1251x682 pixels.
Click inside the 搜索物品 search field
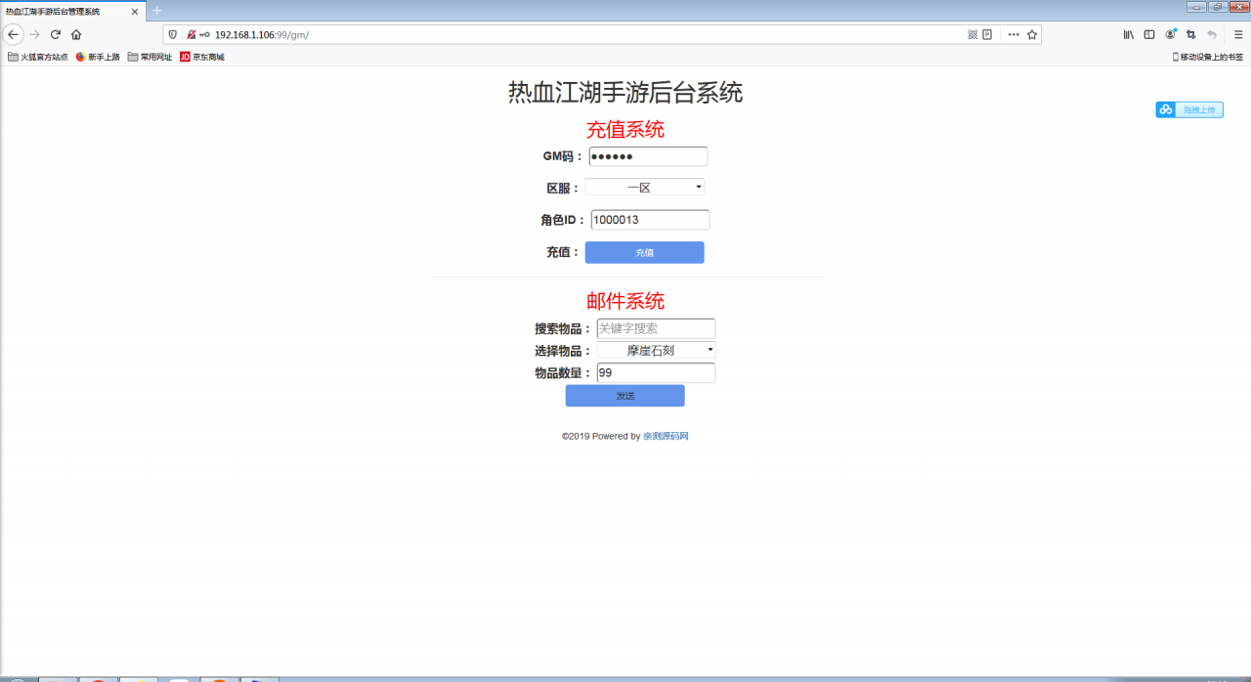click(655, 328)
